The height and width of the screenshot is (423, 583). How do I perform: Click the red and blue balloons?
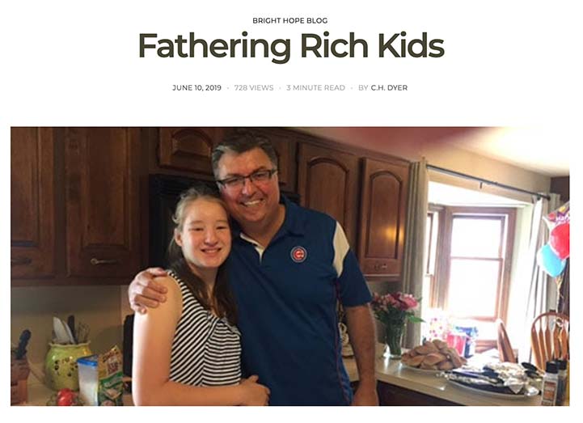(554, 247)
